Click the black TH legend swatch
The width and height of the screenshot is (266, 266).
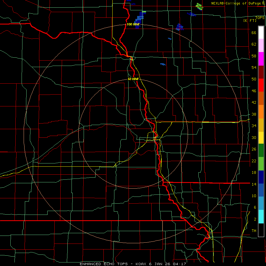click(x=261, y=230)
